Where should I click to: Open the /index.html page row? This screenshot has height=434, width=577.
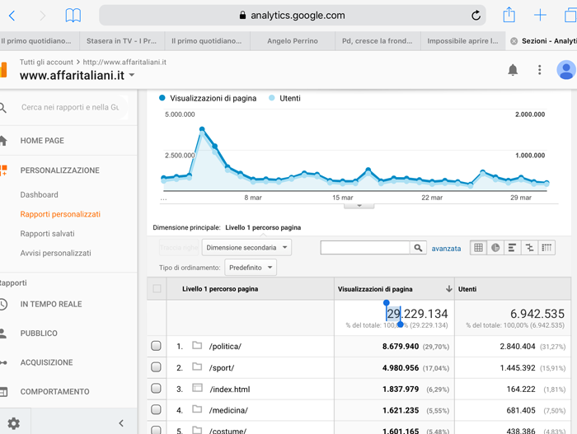230,390
